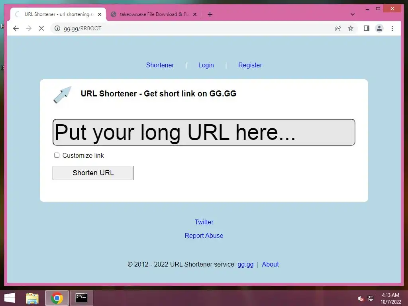The width and height of the screenshot is (408, 306).
Task: Expand the tab search dropdown
Action: point(353,14)
